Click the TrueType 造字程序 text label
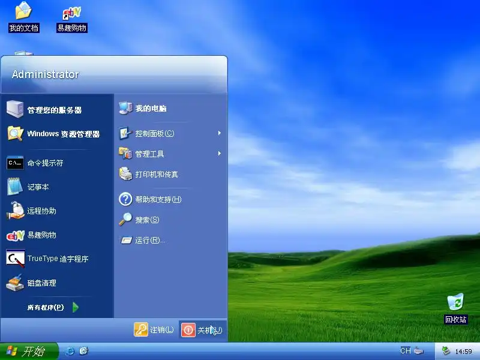 click(58, 259)
